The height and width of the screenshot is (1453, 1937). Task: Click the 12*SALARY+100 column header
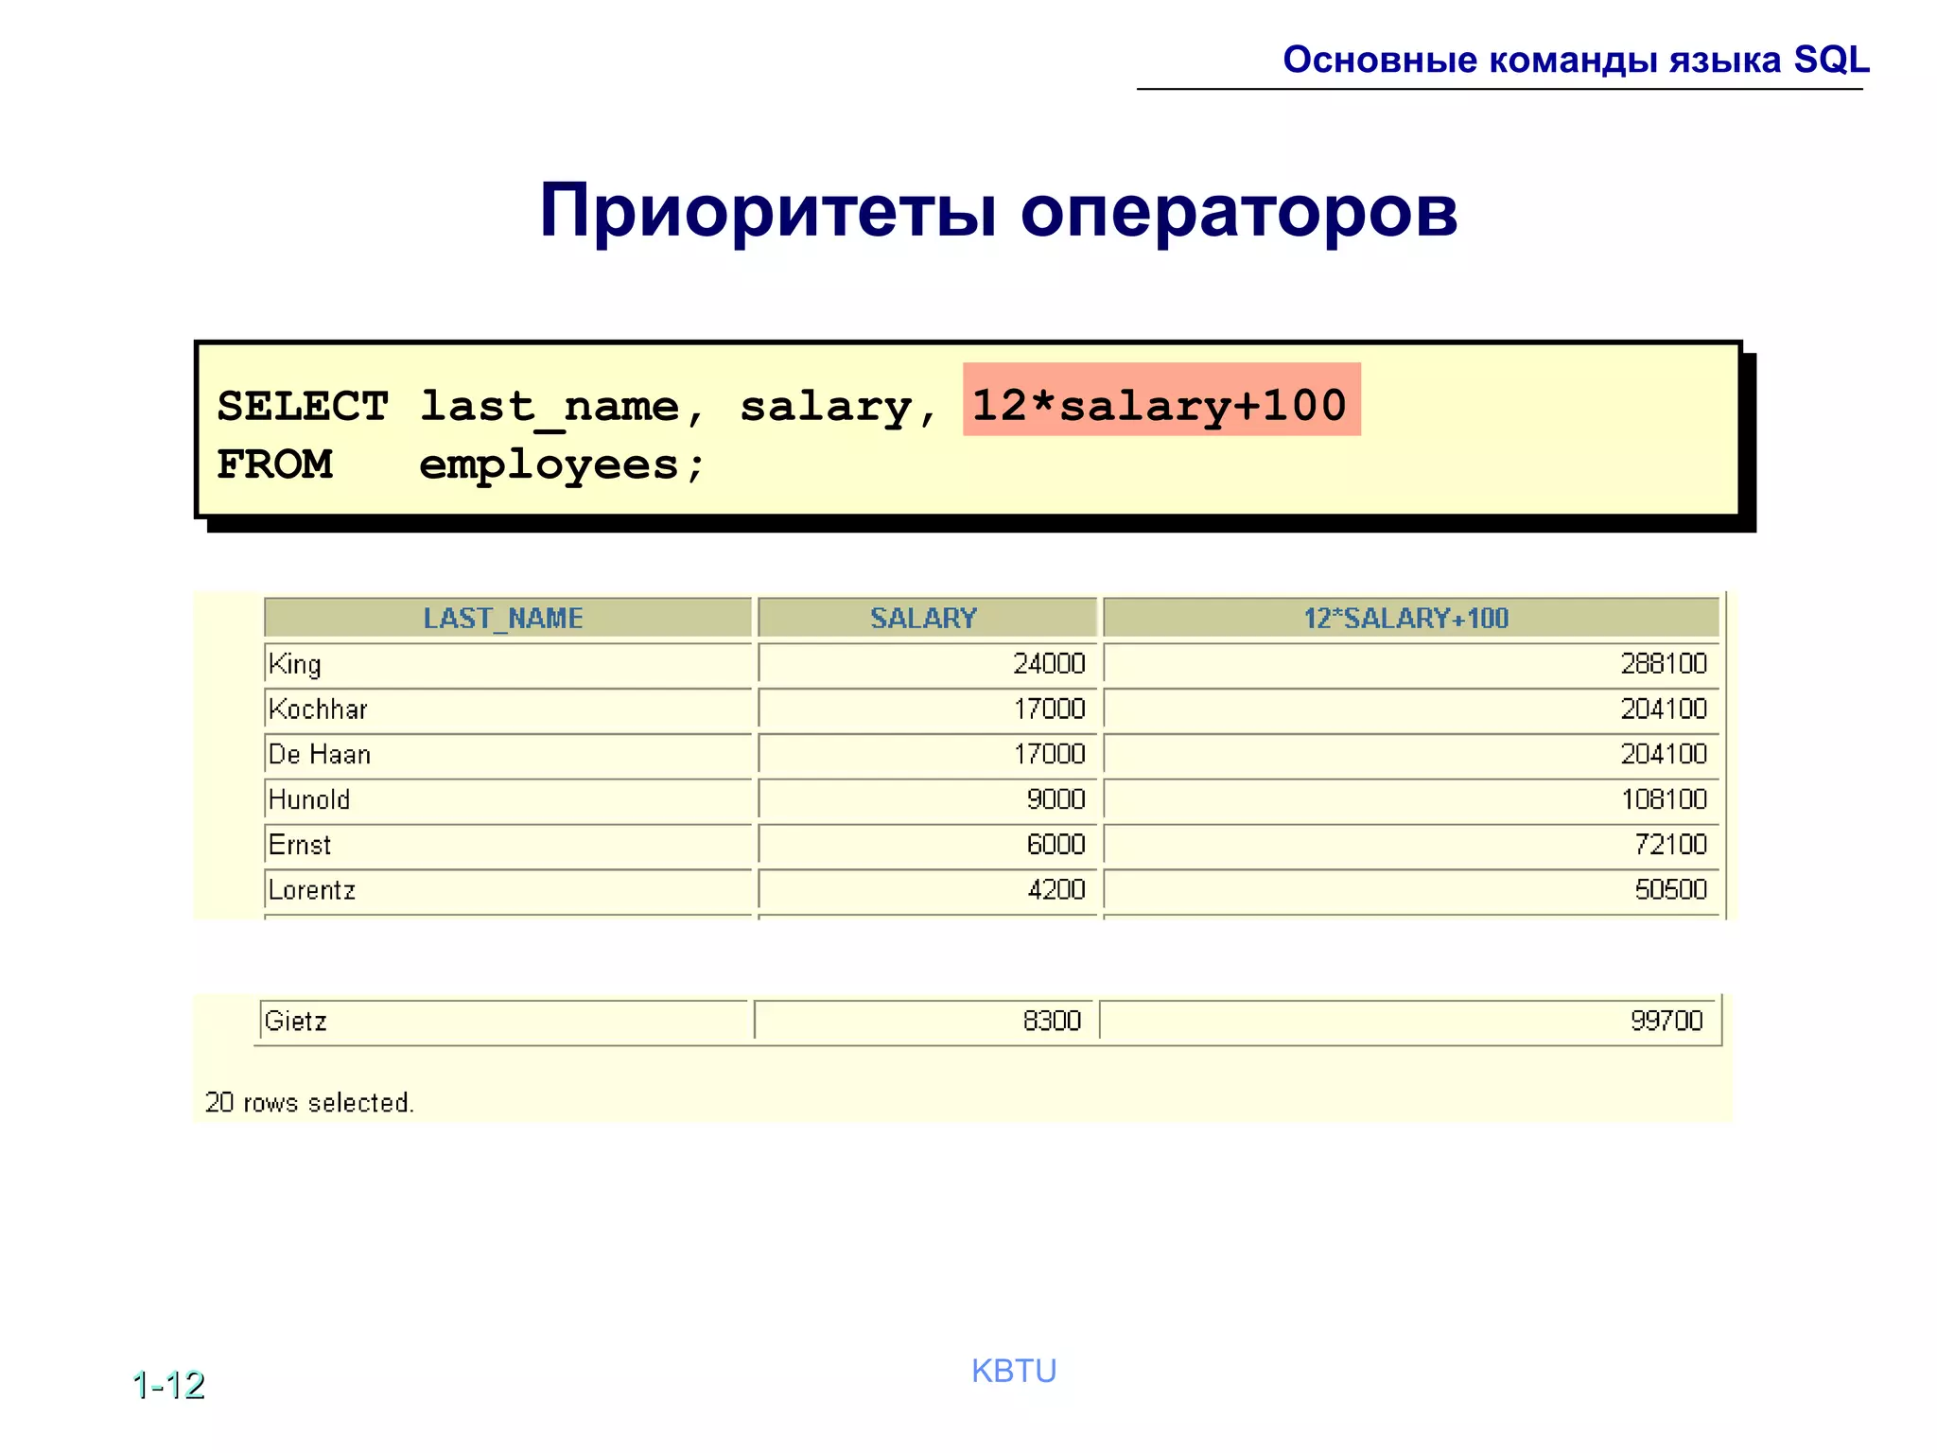pyautogui.click(x=1410, y=618)
